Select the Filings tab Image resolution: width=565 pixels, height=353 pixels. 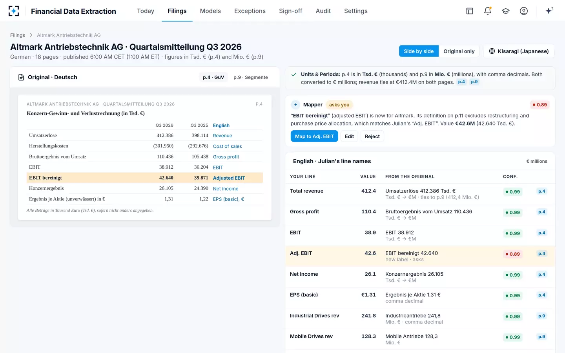177,11
